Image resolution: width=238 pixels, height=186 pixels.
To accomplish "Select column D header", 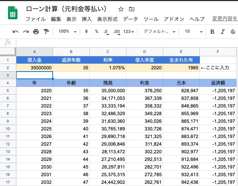I will [145, 52].
